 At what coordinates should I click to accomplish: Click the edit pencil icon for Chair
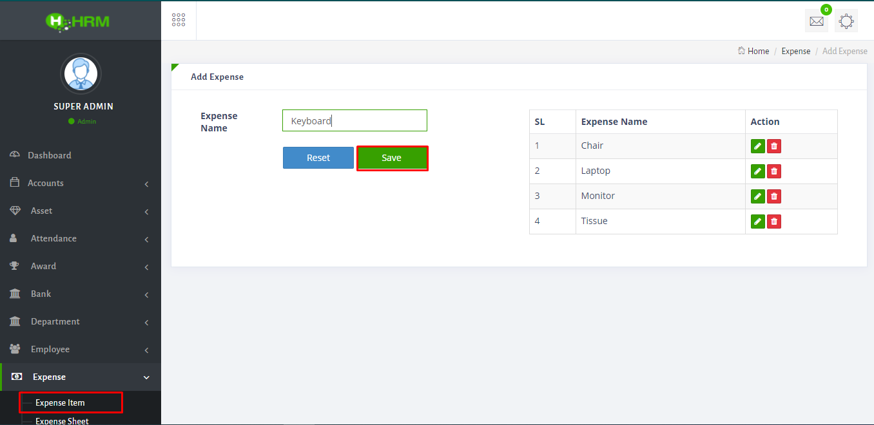point(758,146)
